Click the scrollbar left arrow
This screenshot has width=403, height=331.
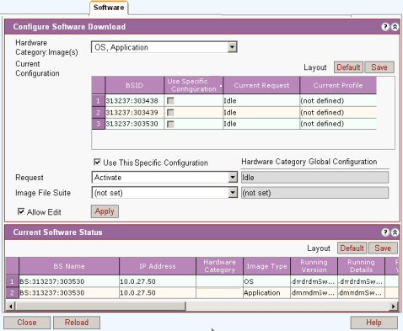click(10, 306)
